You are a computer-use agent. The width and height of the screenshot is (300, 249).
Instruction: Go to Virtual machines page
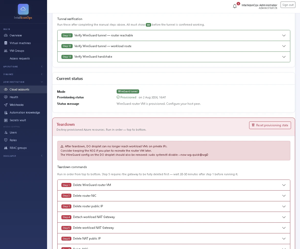[x=23, y=43]
